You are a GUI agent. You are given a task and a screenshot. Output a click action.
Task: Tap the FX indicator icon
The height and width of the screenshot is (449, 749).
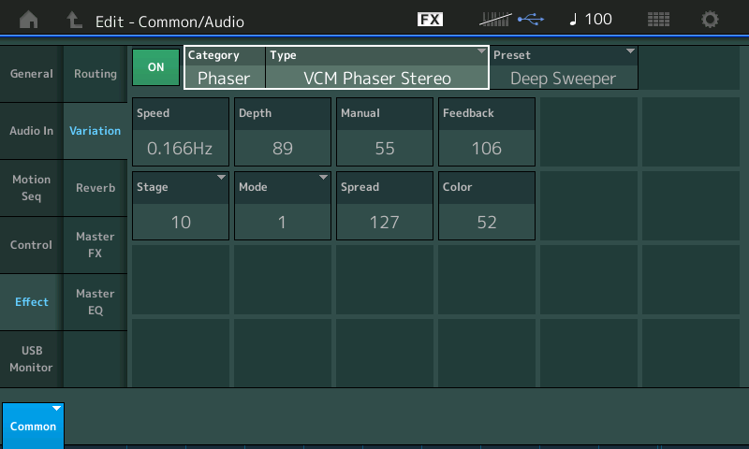tap(430, 20)
